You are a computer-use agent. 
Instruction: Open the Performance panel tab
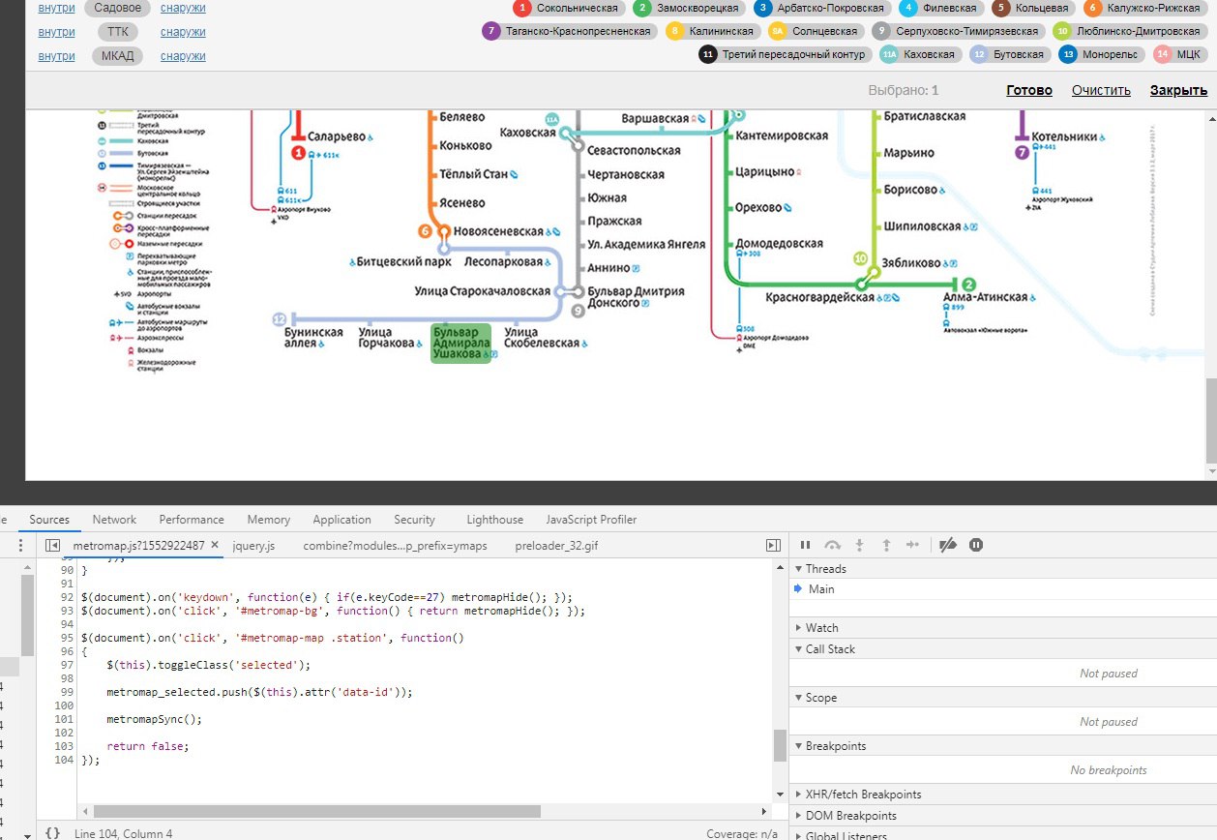point(192,520)
